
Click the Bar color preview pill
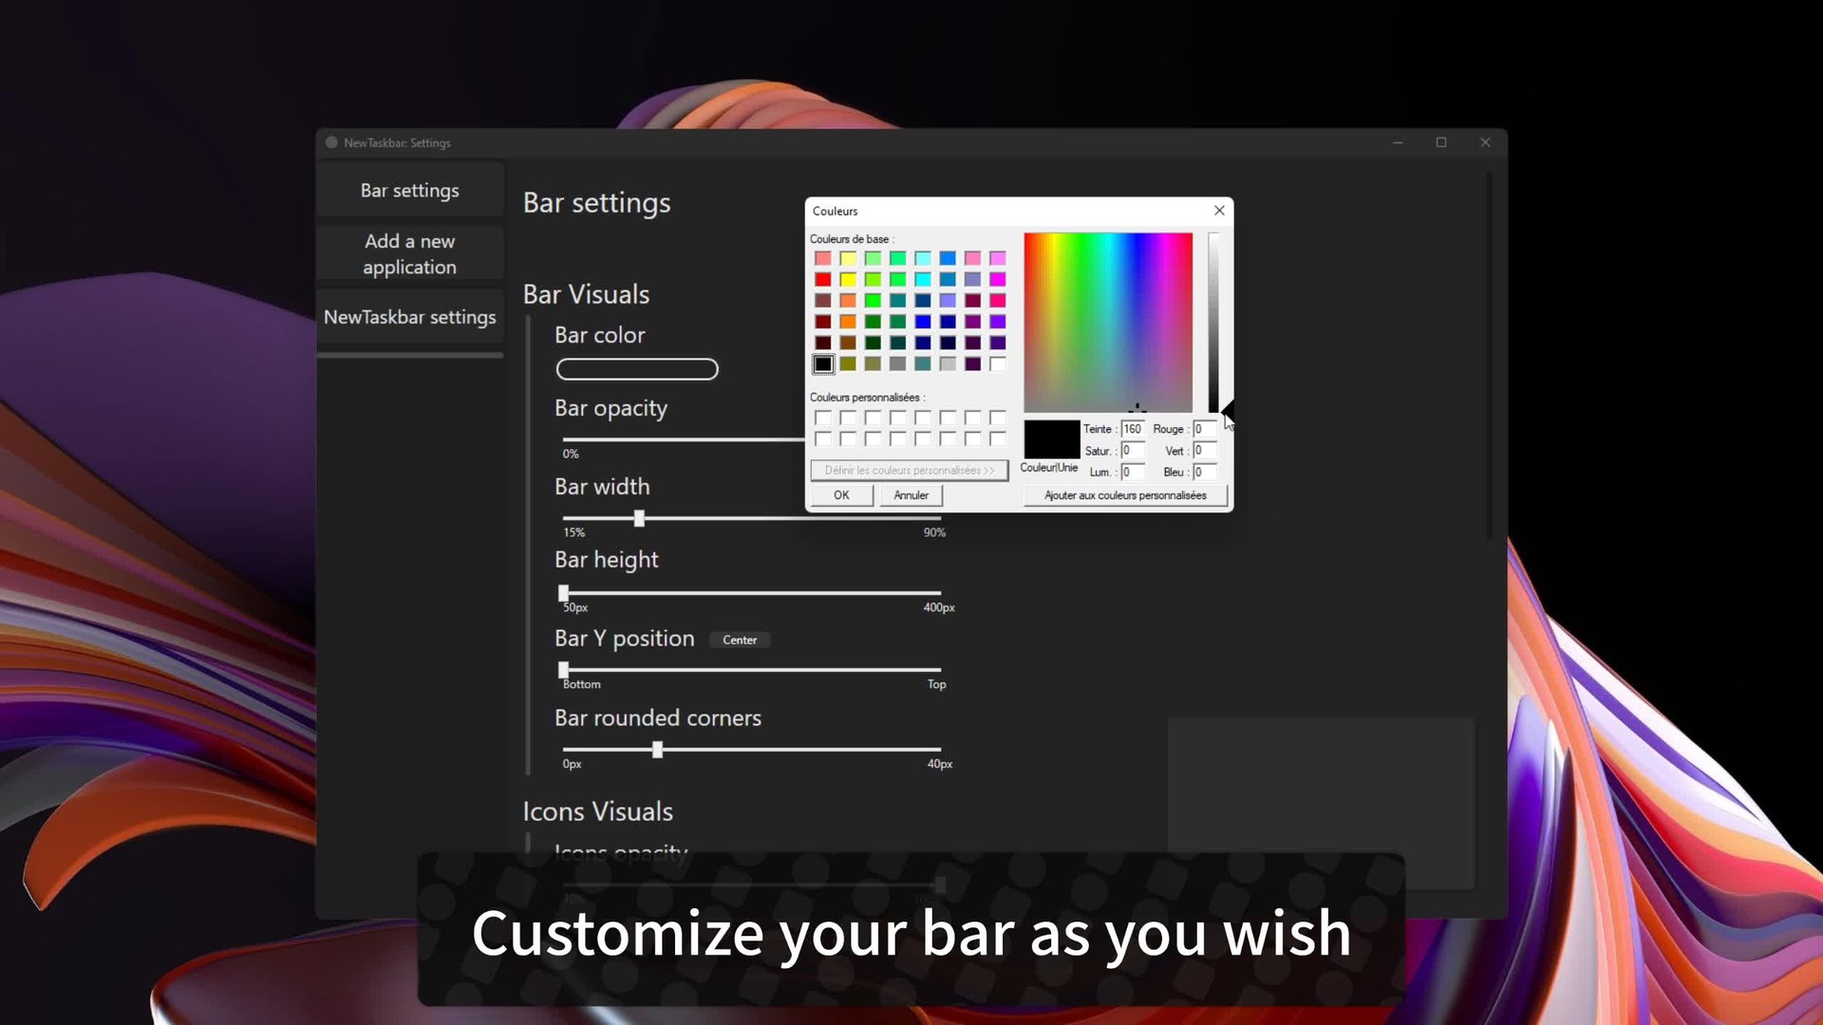637,369
